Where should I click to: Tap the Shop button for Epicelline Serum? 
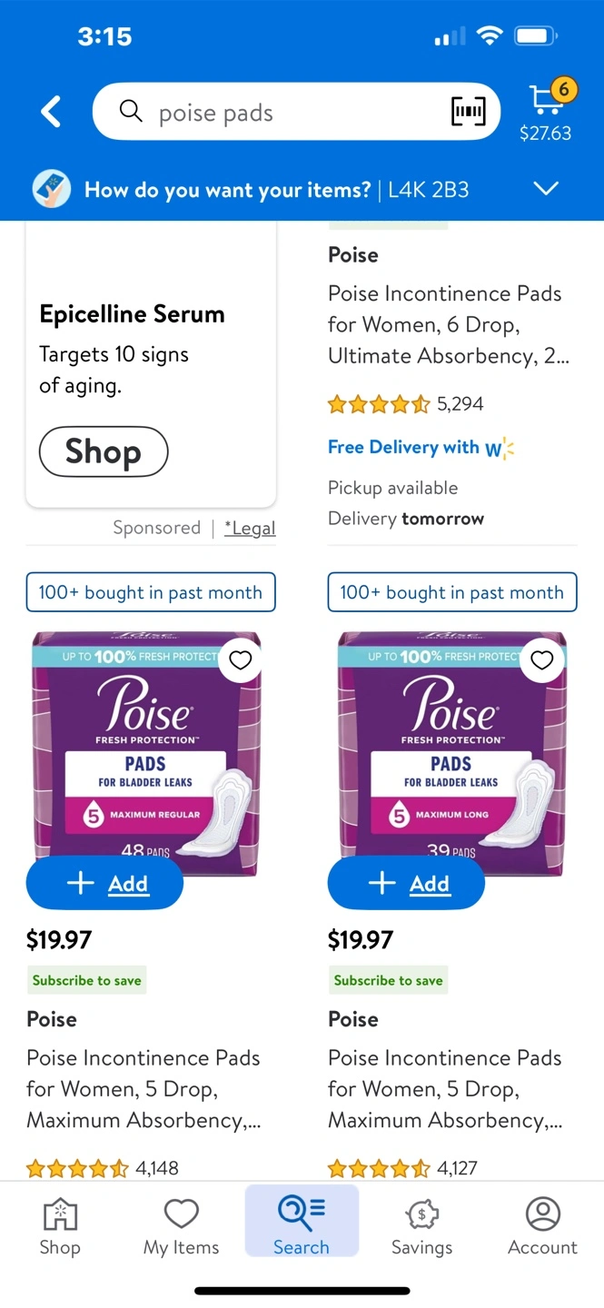click(104, 451)
